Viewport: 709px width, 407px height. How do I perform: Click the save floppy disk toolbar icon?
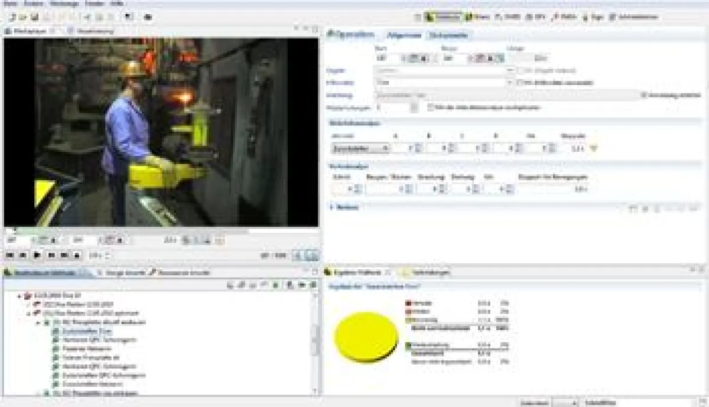click(36, 17)
